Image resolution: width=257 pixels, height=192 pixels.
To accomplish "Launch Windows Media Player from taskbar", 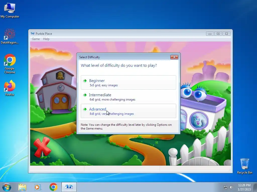I will point(38,187).
